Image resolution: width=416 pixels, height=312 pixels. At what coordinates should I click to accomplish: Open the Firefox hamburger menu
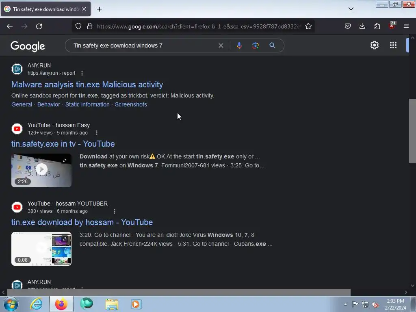pyautogui.click(x=406, y=26)
